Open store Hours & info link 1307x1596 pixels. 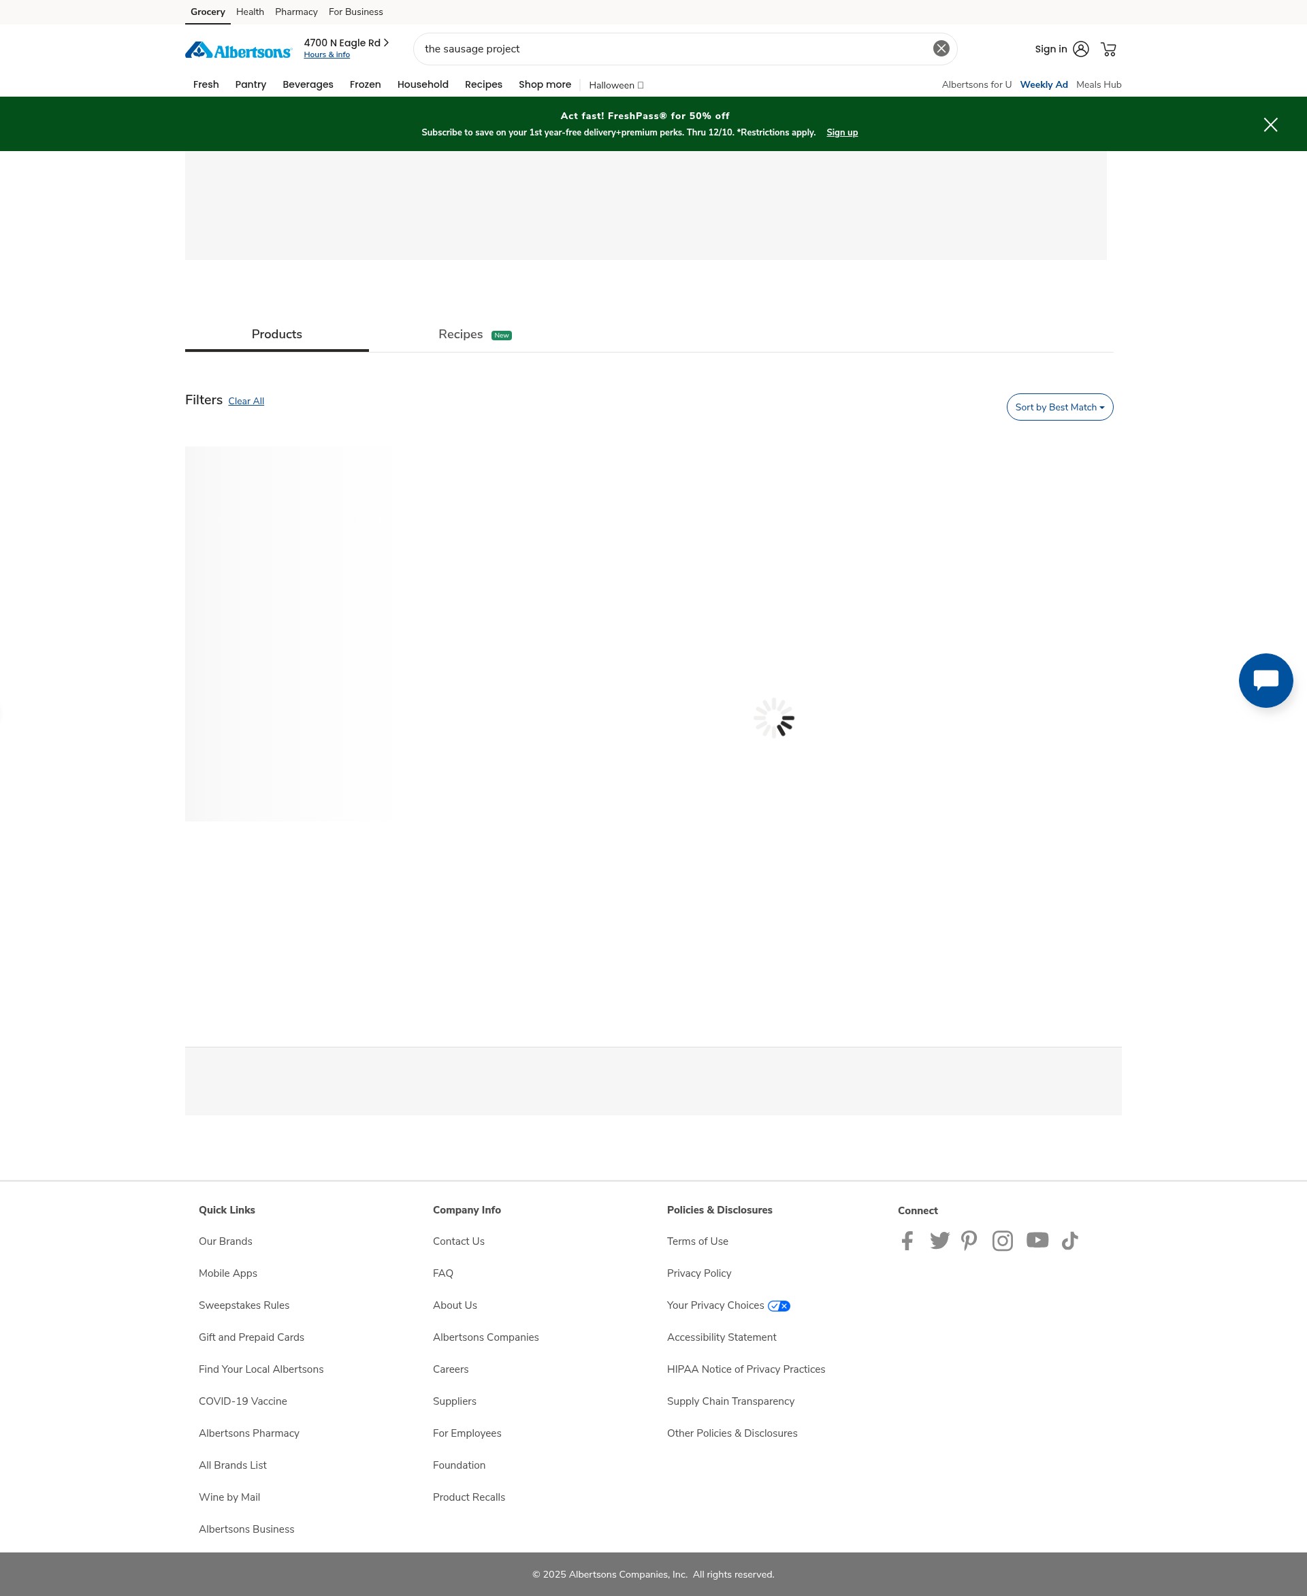pyautogui.click(x=327, y=55)
